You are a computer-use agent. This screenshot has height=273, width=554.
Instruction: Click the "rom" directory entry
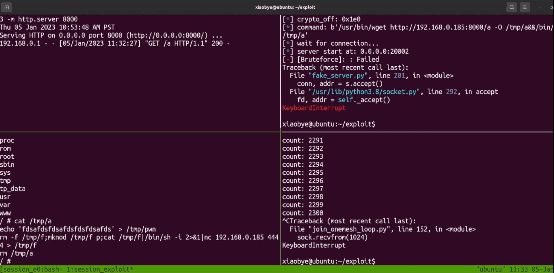(5, 149)
